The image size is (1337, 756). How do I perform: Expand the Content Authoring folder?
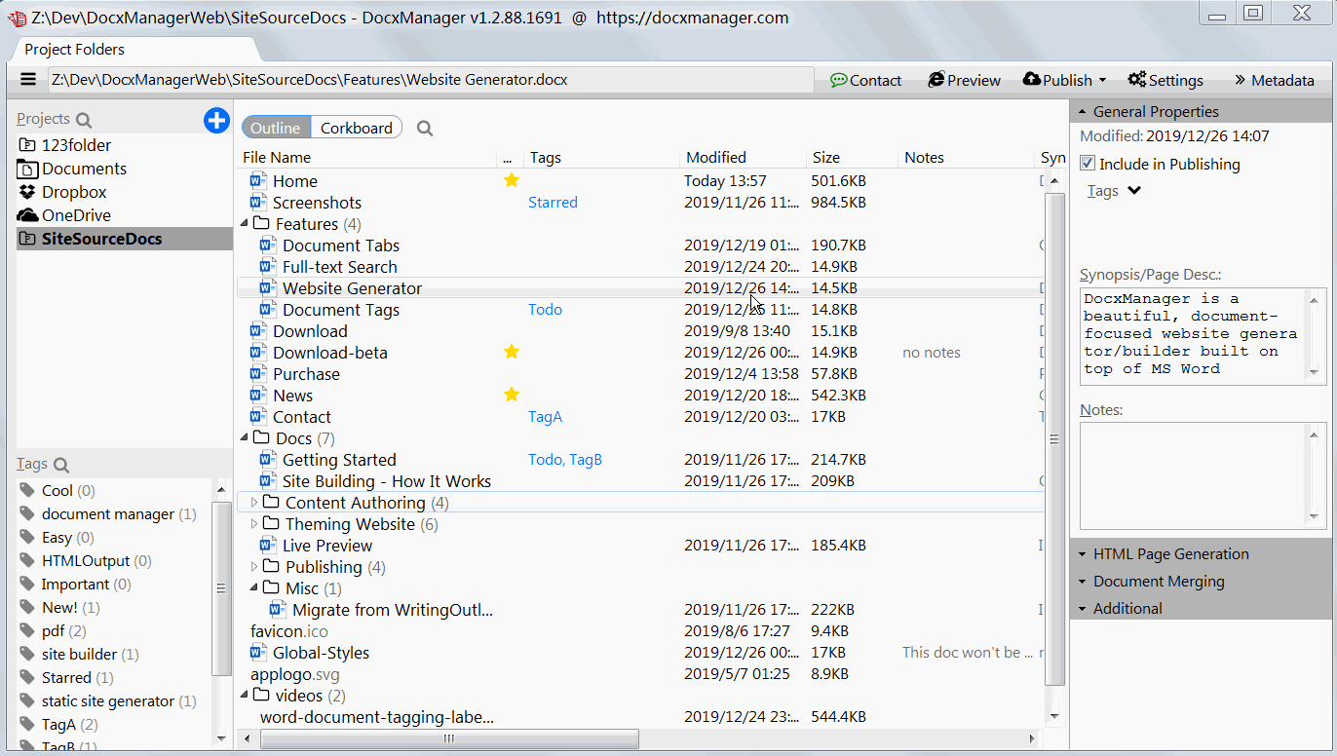[x=254, y=503]
